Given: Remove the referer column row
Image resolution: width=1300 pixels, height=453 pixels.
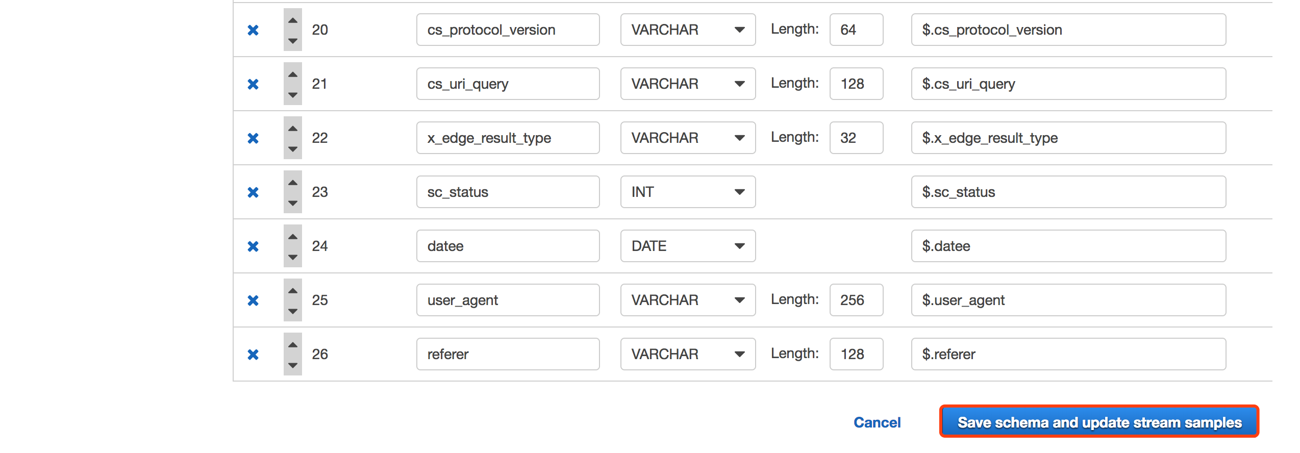Looking at the screenshot, I should (253, 355).
